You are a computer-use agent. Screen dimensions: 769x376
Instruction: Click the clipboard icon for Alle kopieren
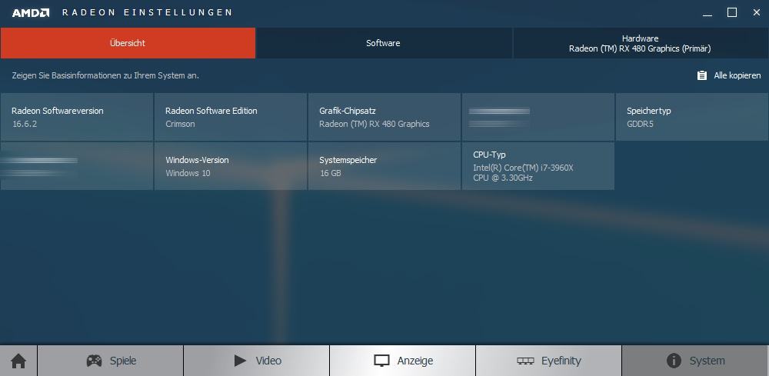(x=702, y=75)
